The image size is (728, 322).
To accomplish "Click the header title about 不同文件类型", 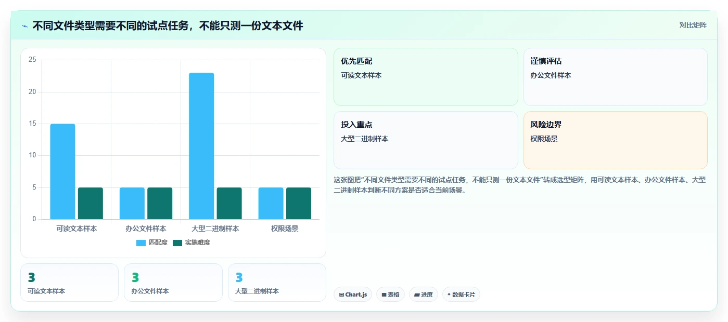I will pyautogui.click(x=168, y=26).
